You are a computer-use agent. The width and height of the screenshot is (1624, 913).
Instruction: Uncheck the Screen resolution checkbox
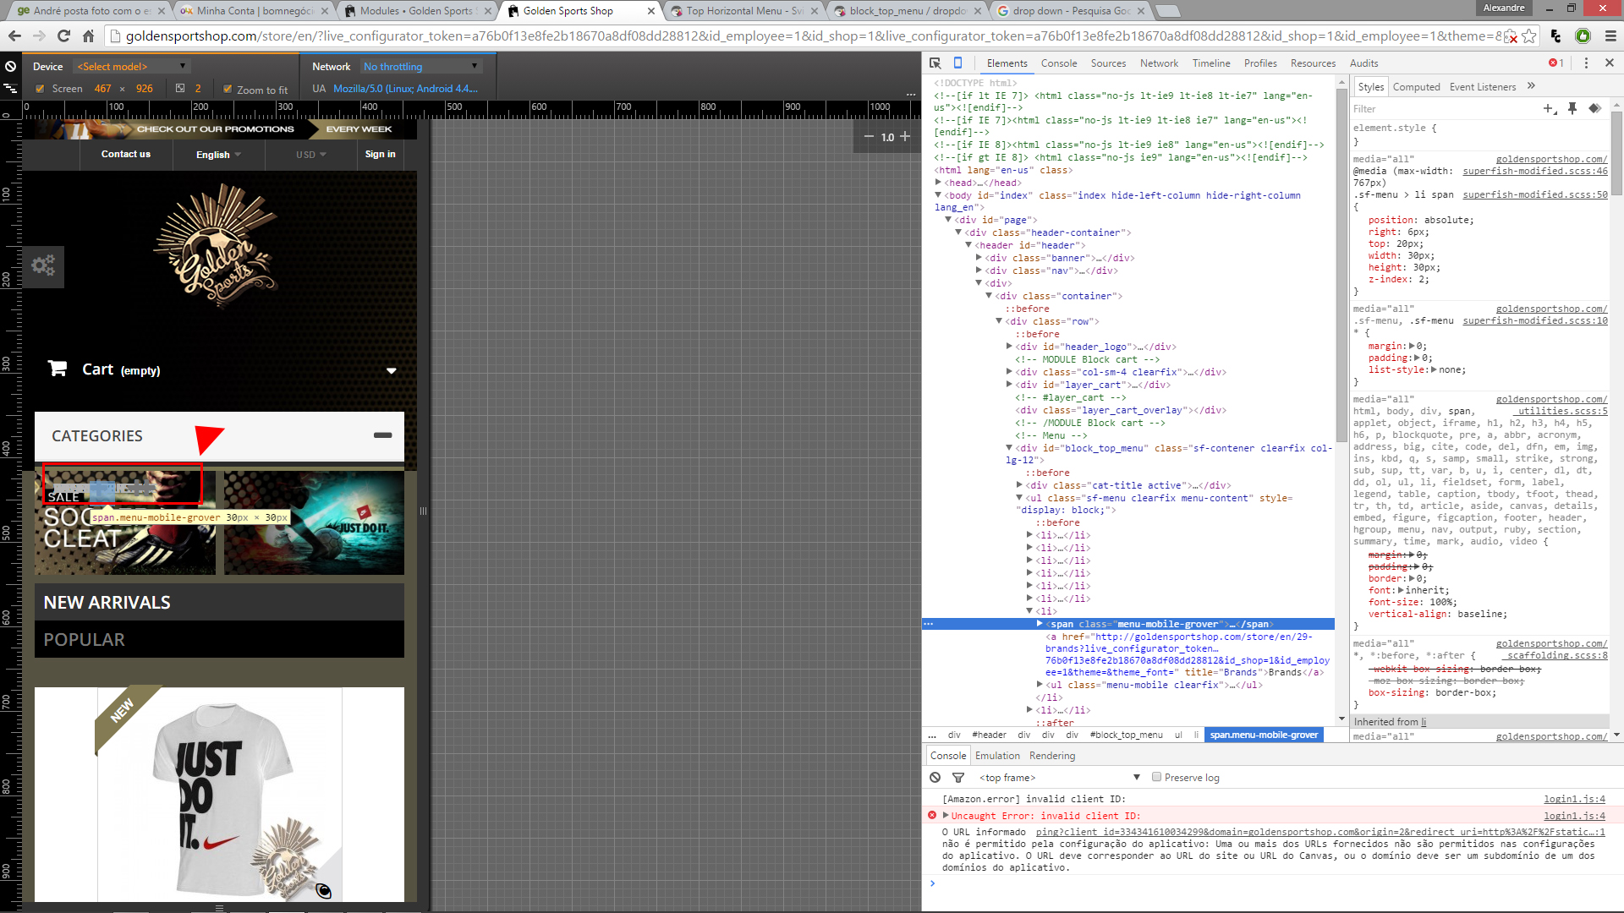tap(40, 89)
